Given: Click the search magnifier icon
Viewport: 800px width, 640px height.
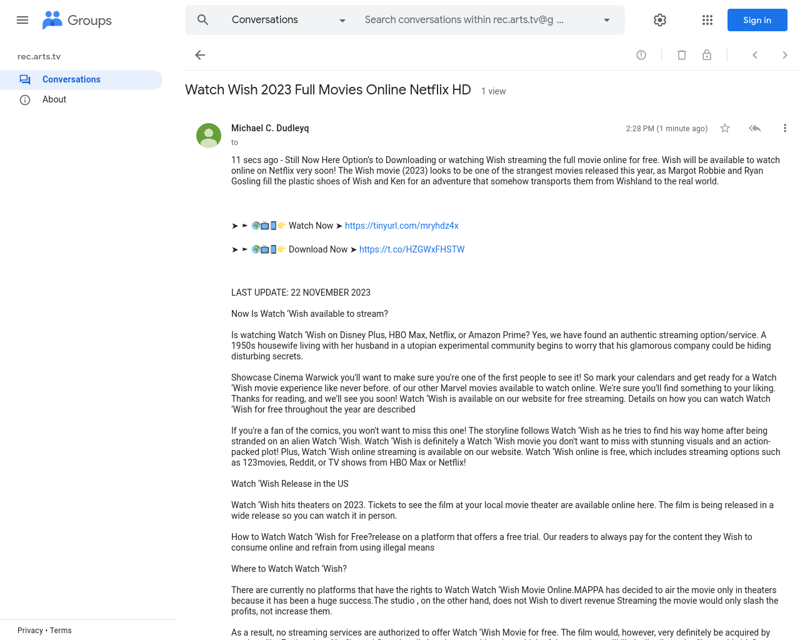Looking at the screenshot, I should pos(202,20).
